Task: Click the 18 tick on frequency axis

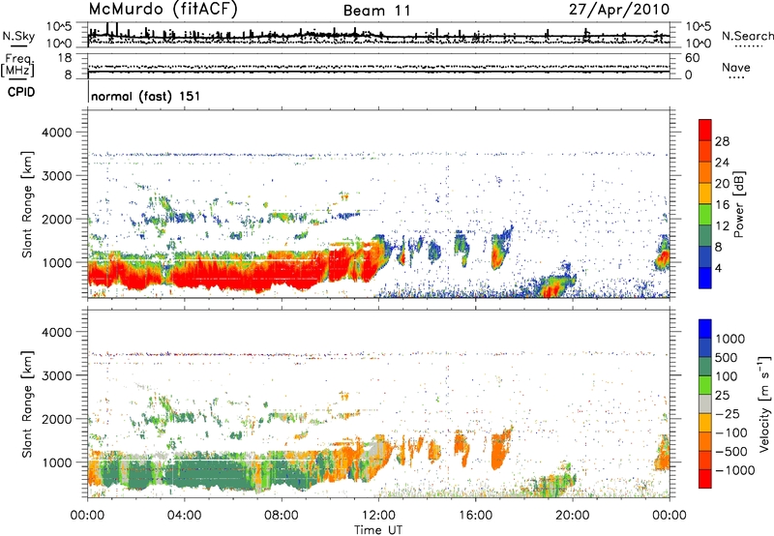Action: coord(64,58)
